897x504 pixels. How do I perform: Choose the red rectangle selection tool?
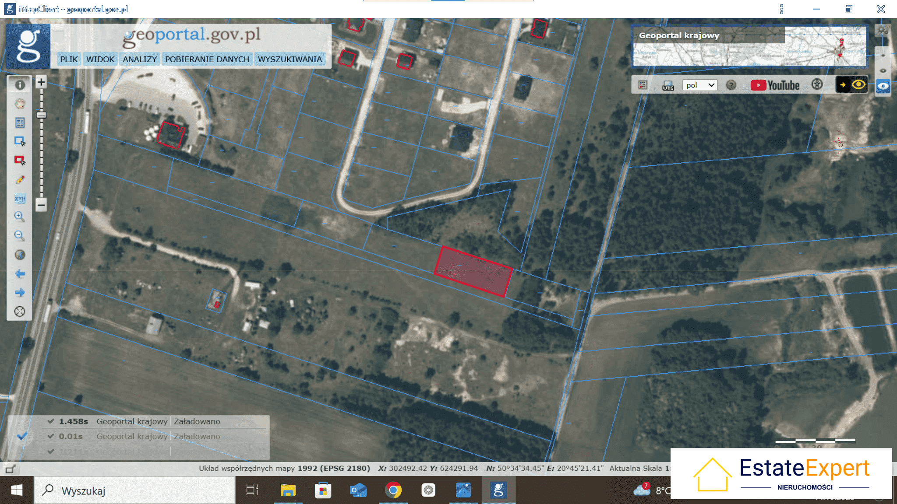20,160
